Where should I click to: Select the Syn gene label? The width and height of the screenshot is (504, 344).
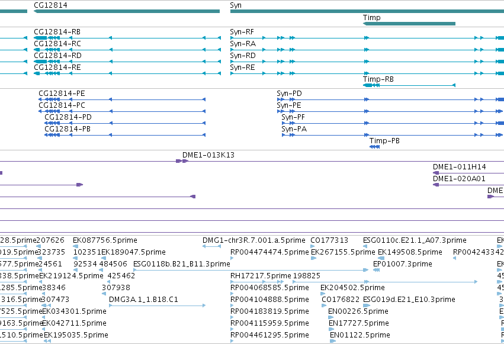(236, 5)
